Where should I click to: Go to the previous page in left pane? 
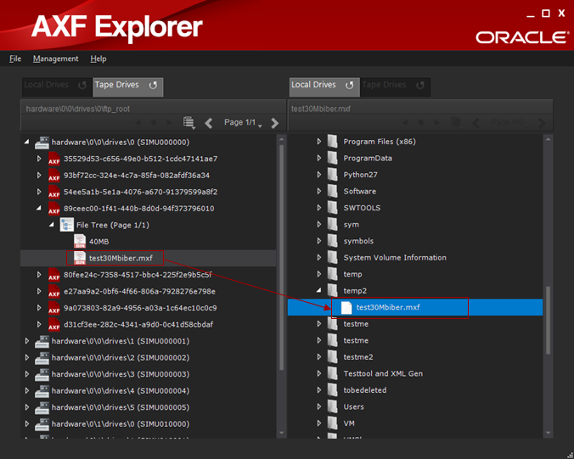(209, 123)
